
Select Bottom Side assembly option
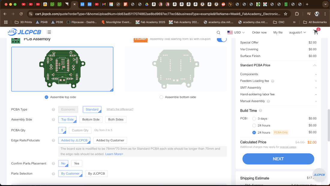(x=91, y=120)
